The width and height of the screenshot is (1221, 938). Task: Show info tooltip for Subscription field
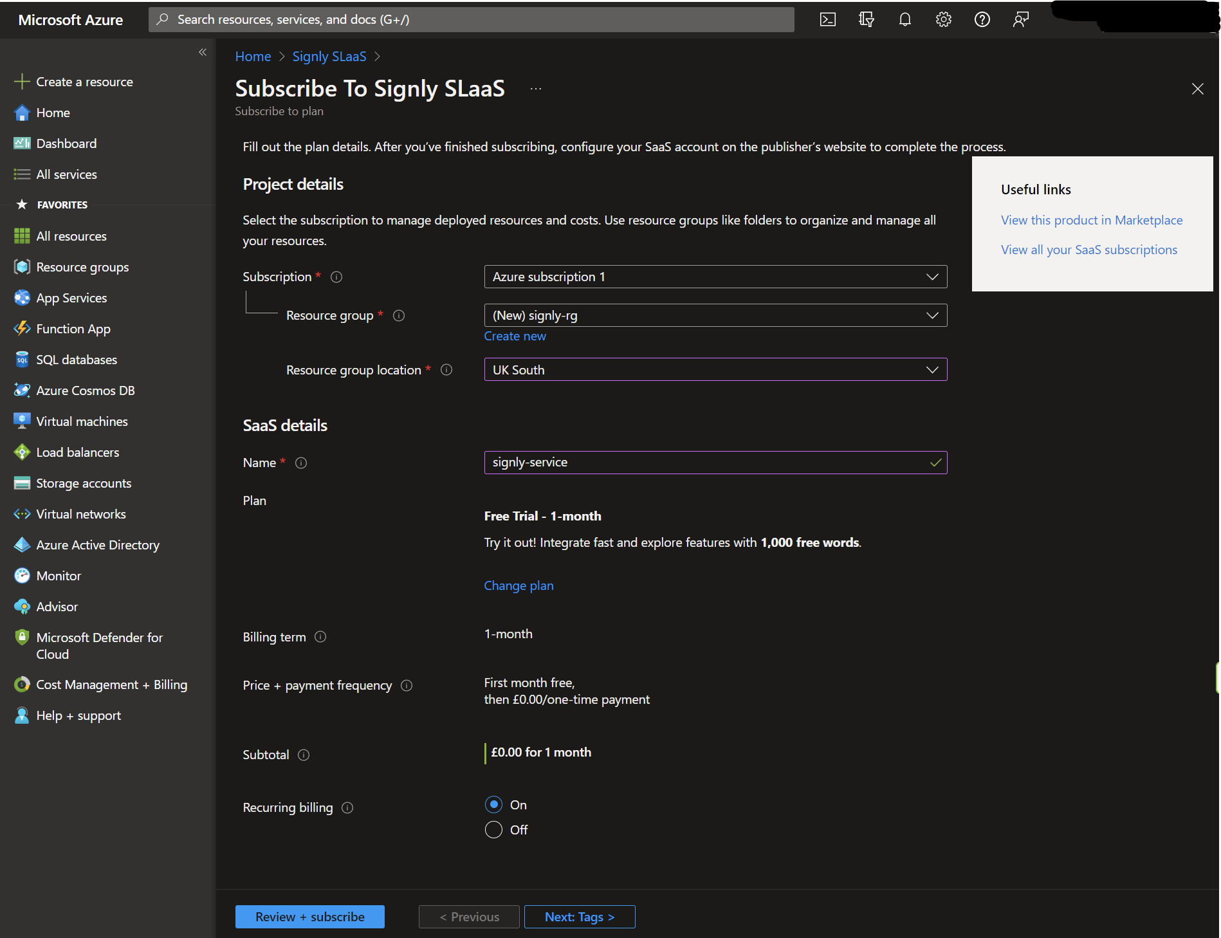[x=336, y=277]
